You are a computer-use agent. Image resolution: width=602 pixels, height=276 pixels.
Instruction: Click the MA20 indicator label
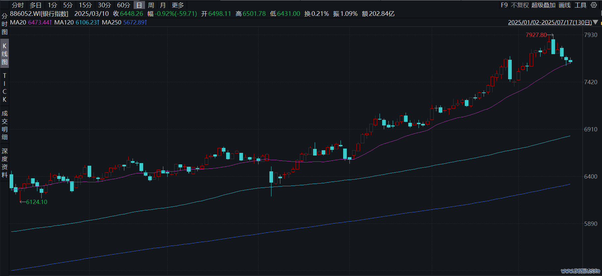[18, 22]
